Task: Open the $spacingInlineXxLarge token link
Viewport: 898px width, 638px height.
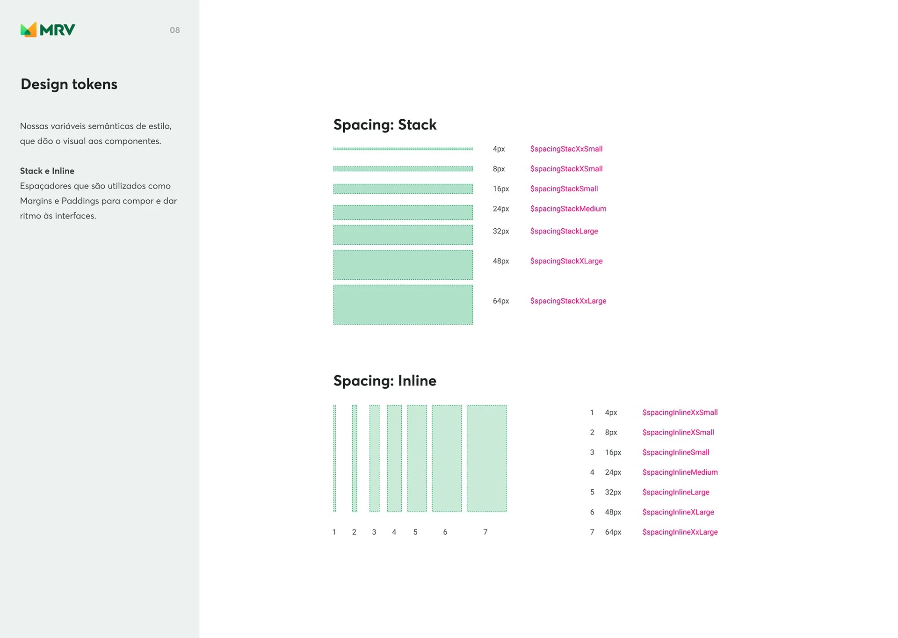Action: pyautogui.click(x=681, y=532)
